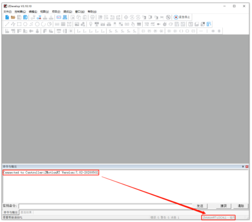Click the 清除 clear button
This screenshot has height=222, width=252.
click(241, 206)
